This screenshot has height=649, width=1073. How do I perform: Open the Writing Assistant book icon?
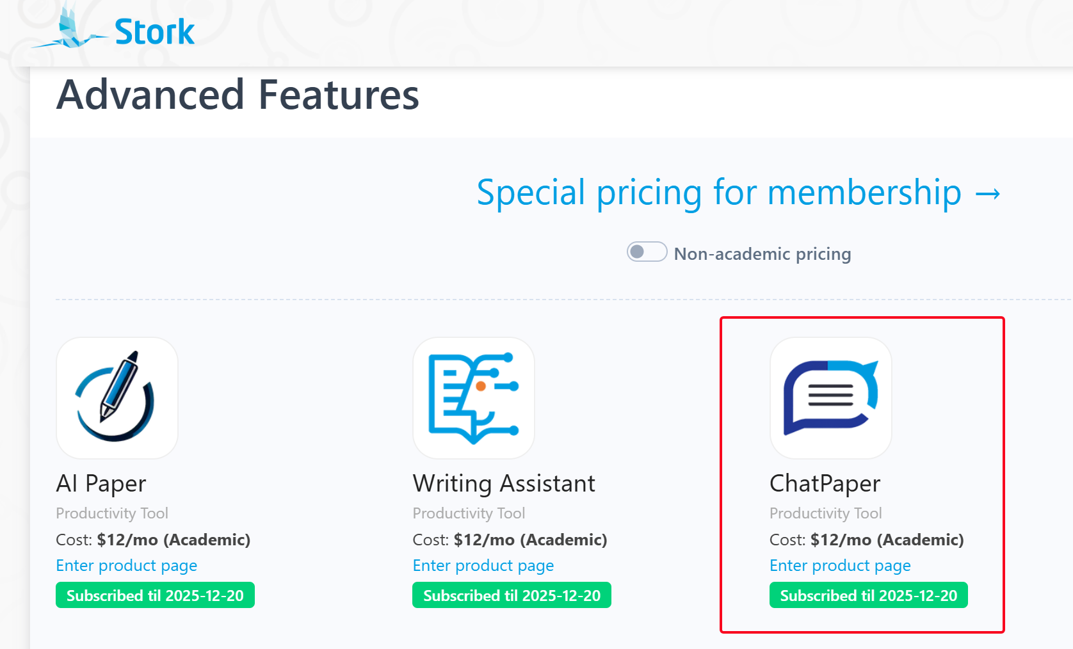pos(474,398)
